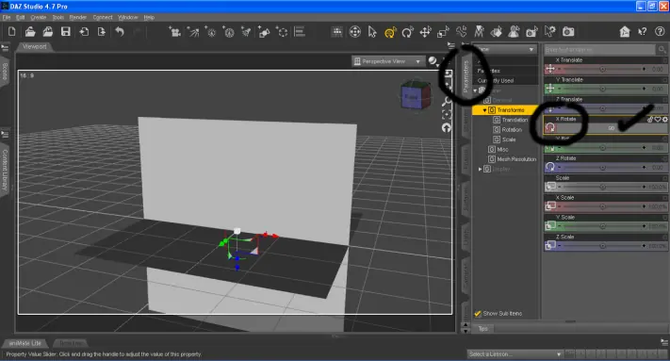
Task: Activate the Universal tool highlighted in yellow
Action: pyautogui.click(x=390, y=32)
